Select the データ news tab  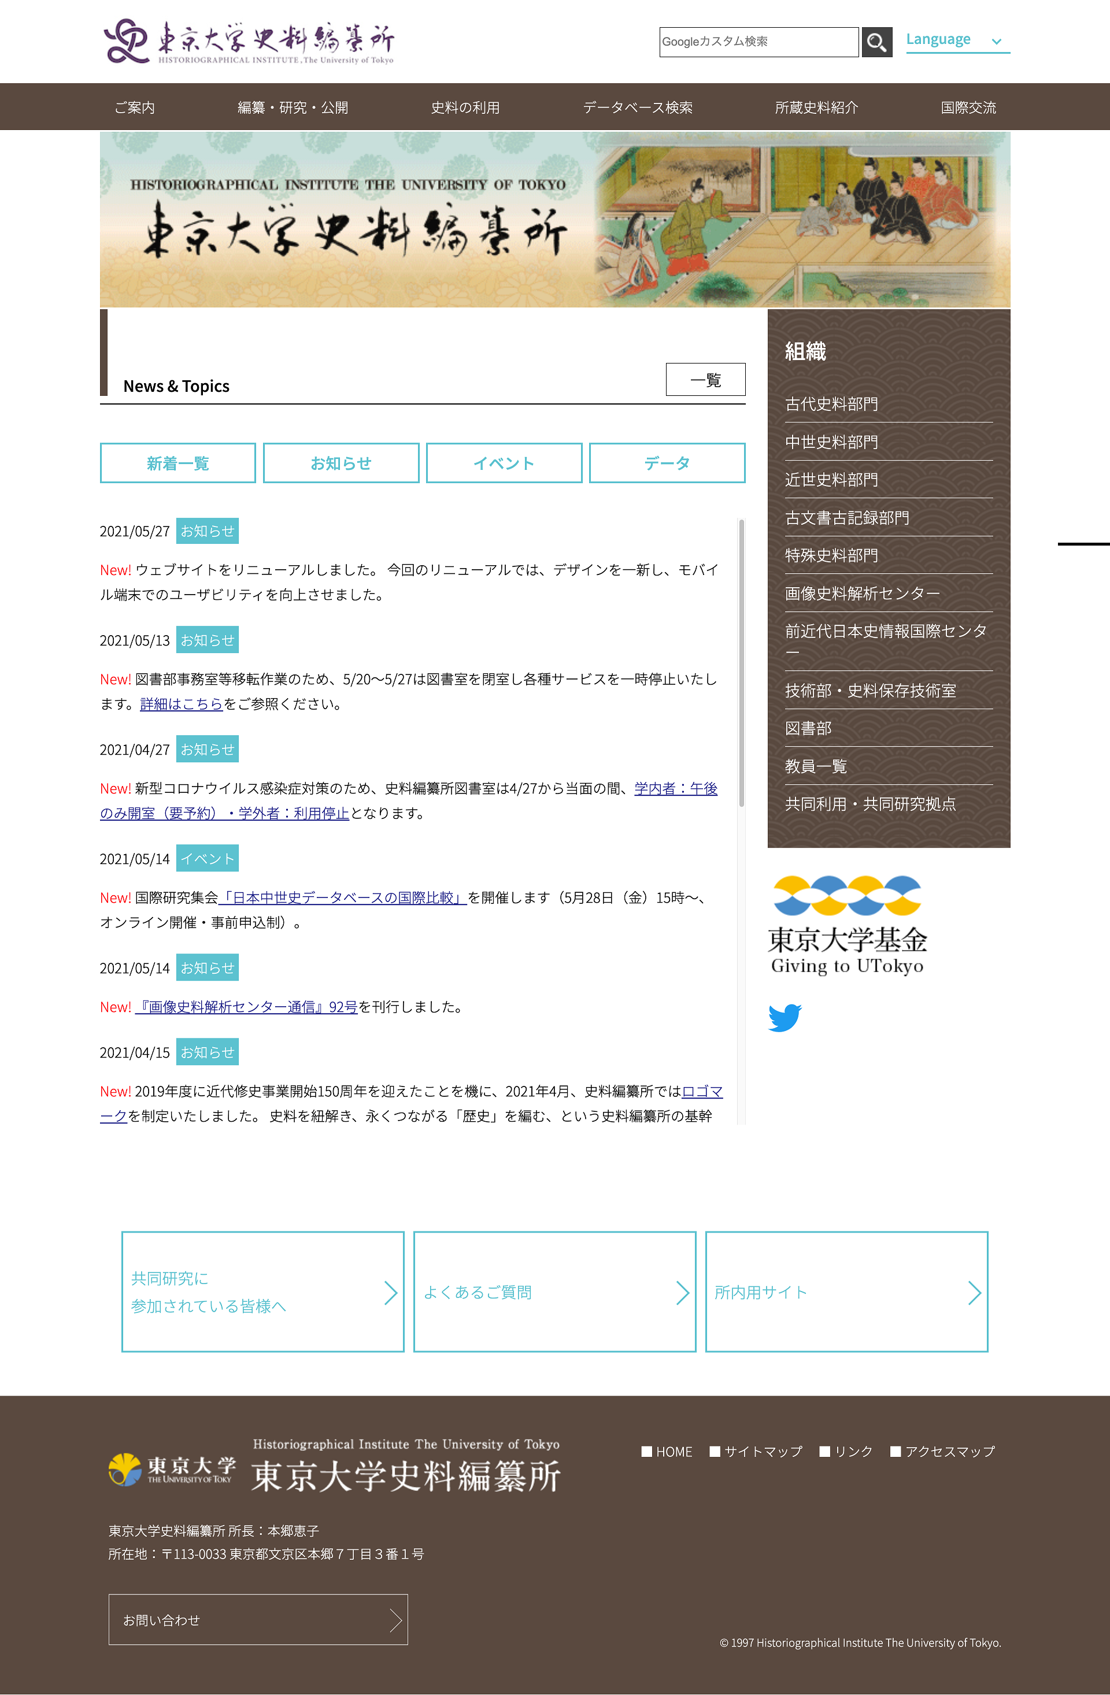click(x=667, y=463)
